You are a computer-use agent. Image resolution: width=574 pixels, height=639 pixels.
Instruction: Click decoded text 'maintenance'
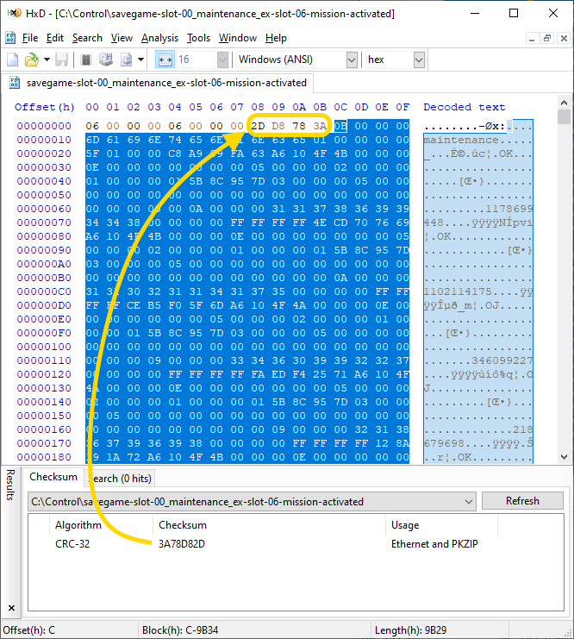point(461,140)
